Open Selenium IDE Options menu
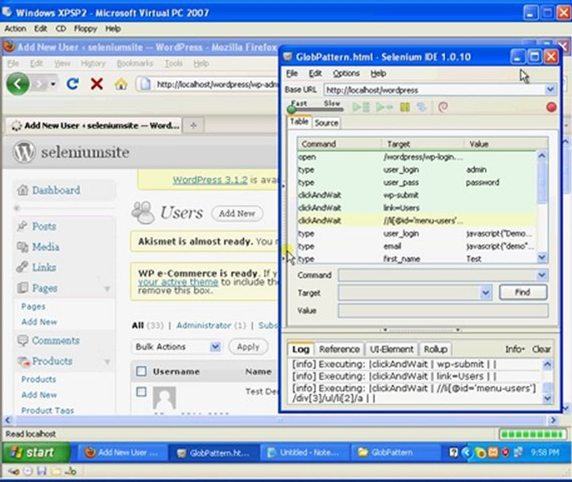The width and height of the screenshot is (572, 482). point(346,74)
